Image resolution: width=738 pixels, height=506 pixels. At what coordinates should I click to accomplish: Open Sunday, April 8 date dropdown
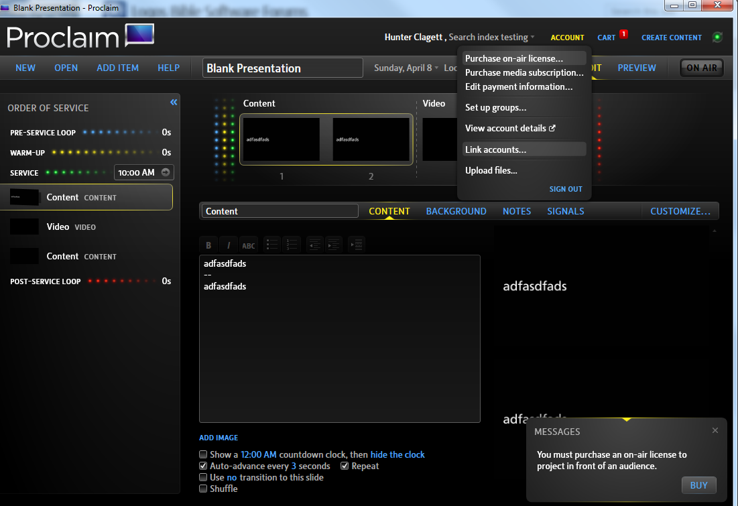coord(406,68)
